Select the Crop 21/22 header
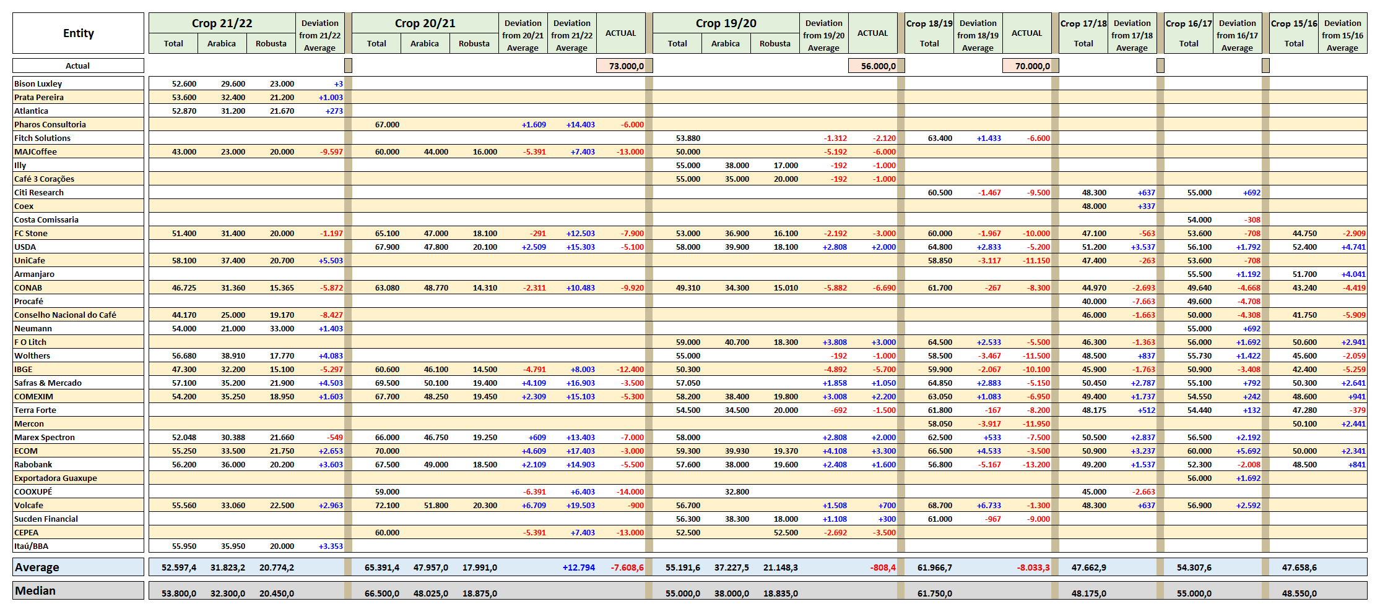1380x612 pixels. point(222,23)
